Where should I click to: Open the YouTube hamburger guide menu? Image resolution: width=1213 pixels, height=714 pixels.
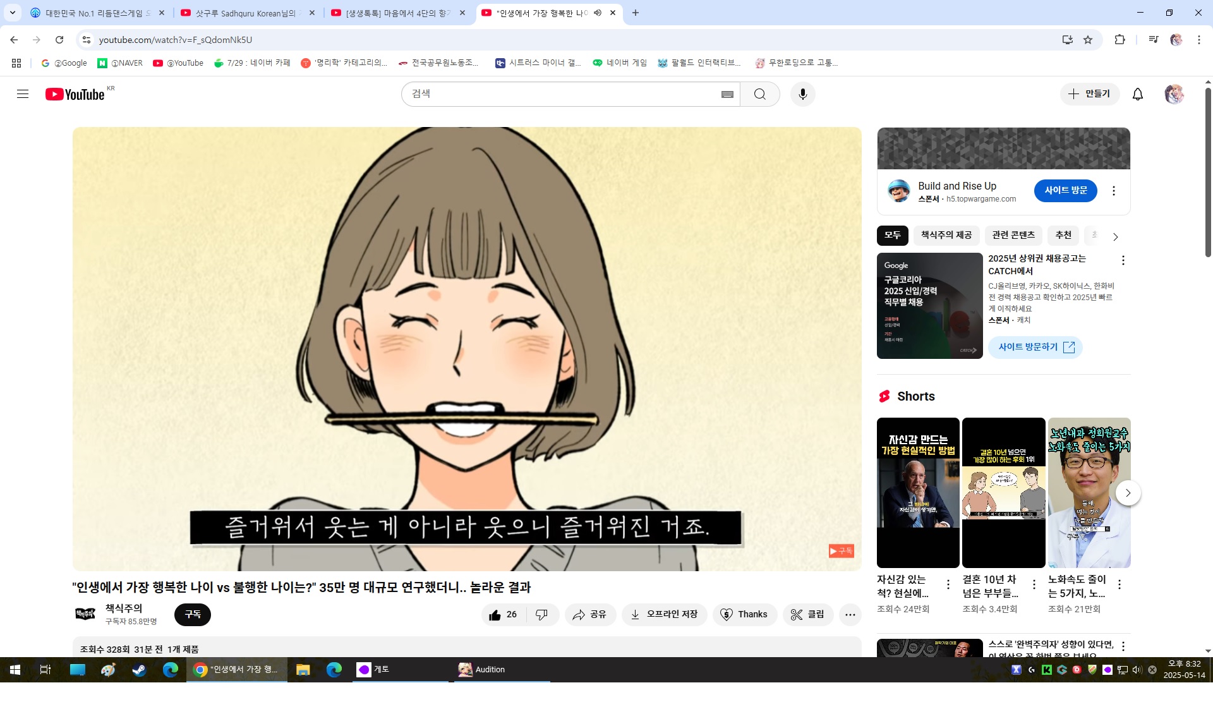click(x=23, y=94)
